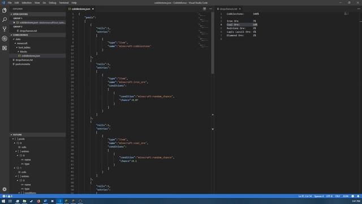Open More Actions ellipsis of left editor group

[x=210, y=9]
